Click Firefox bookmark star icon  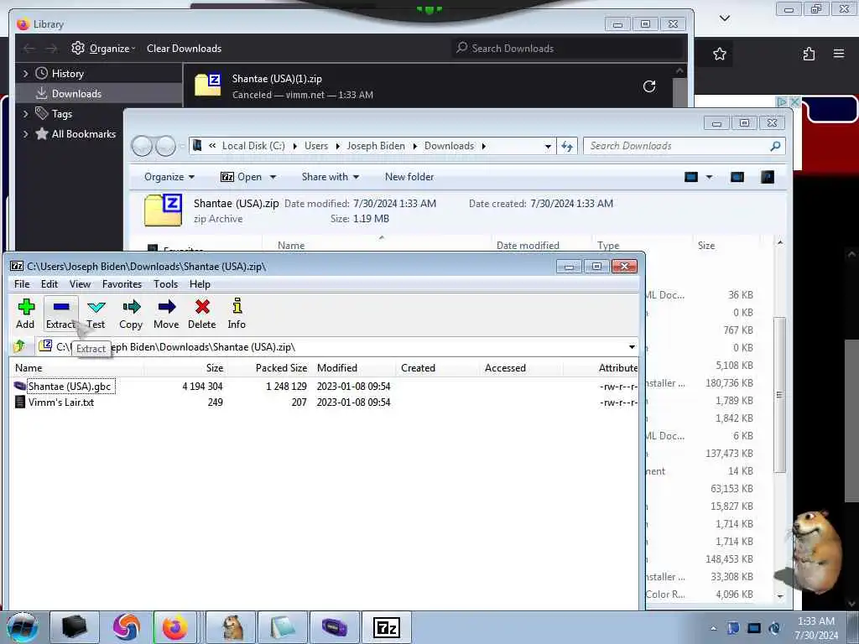tap(719, 54)
